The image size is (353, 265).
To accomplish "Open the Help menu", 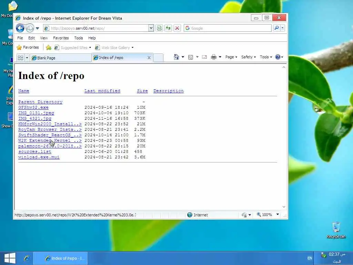I will [92, 38].
